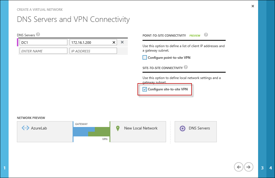Select the AzureLab network preview tile
The image size is (275, 178).
pos(45,132)
